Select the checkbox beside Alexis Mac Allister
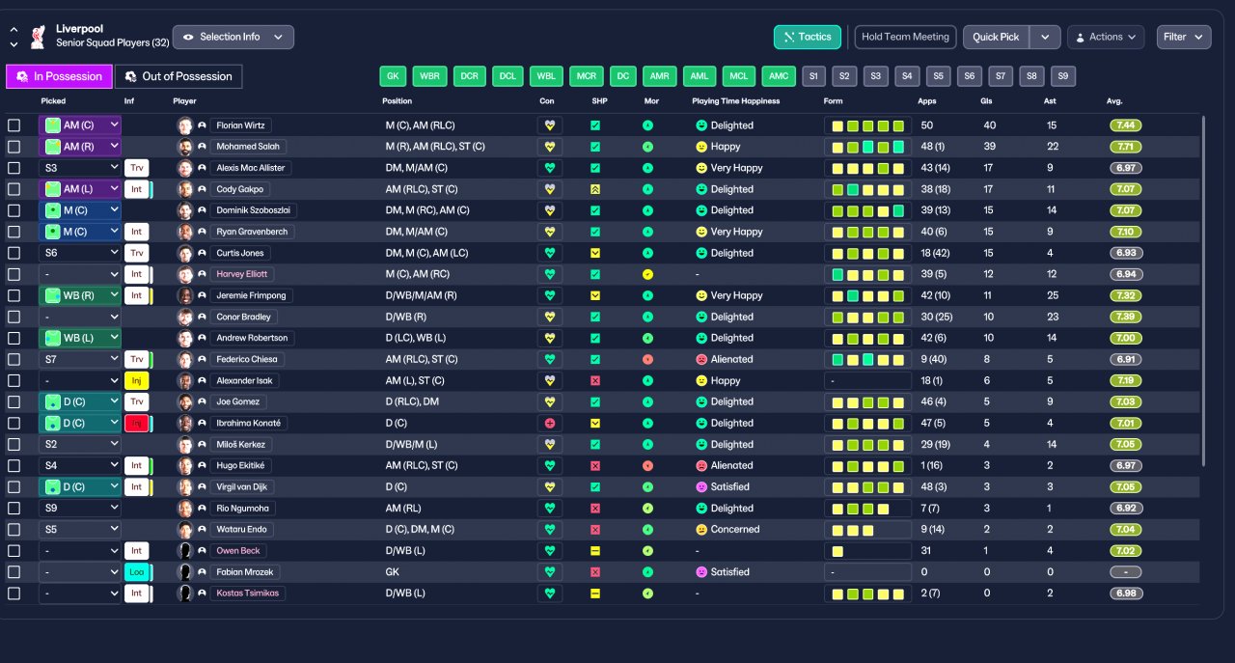Screen dimensions: 1235x663 click(14, 168)
